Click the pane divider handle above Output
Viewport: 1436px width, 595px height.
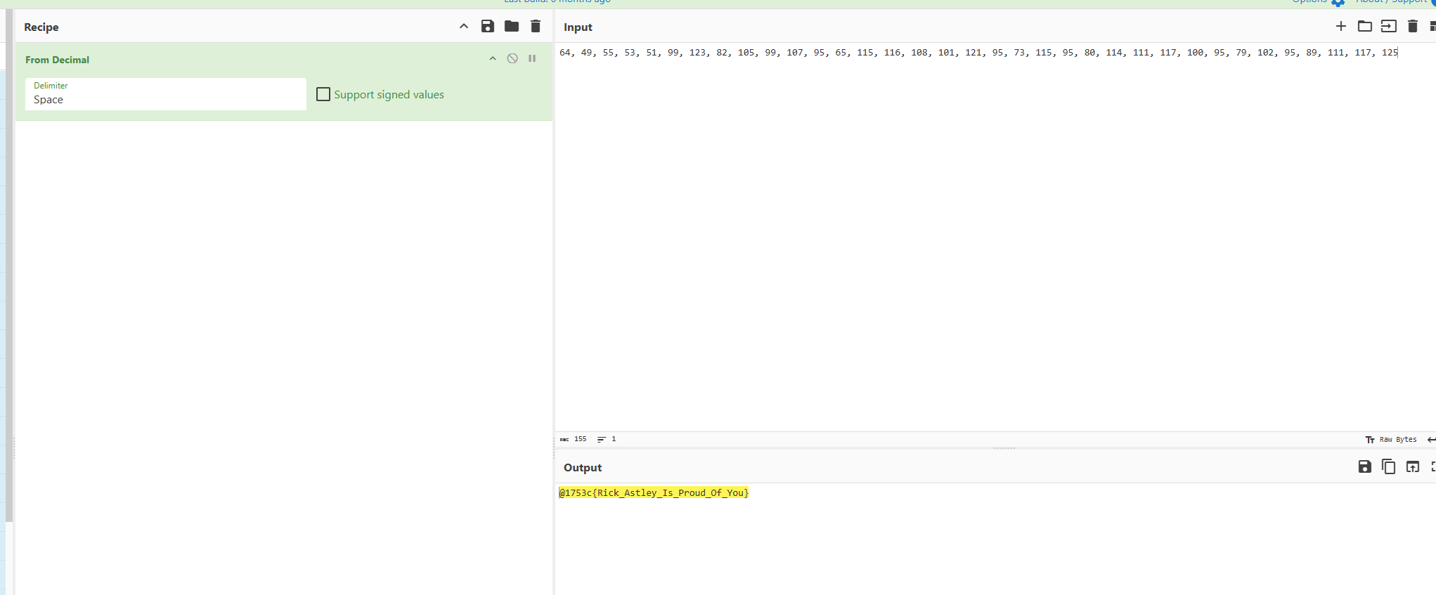click(x=1004, y=448)
